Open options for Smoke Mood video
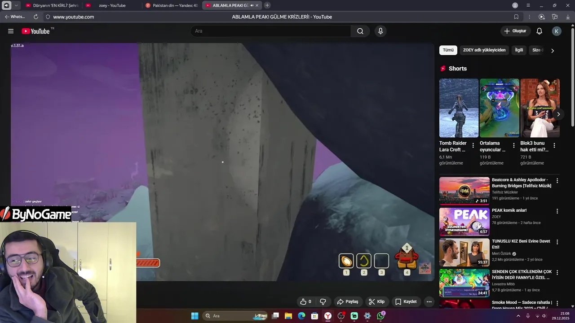The height and width of the screenshot is (323, 575). click(x=557, y=303)
